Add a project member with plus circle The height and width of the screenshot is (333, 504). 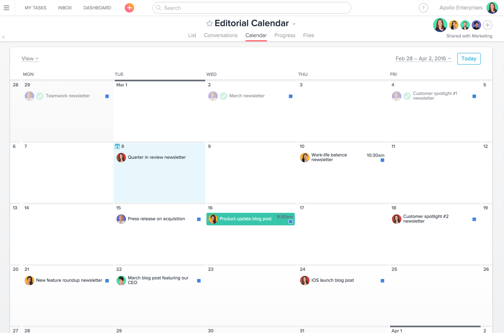[x=487, y=25]
